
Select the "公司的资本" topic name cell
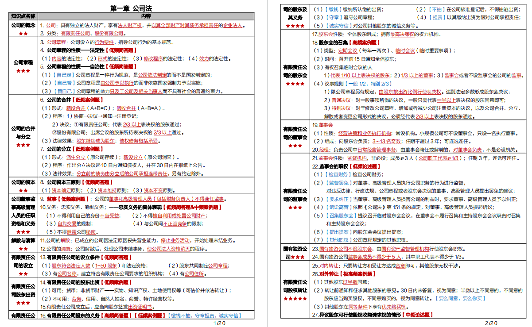pyautogui.click(x=23, y=186)
